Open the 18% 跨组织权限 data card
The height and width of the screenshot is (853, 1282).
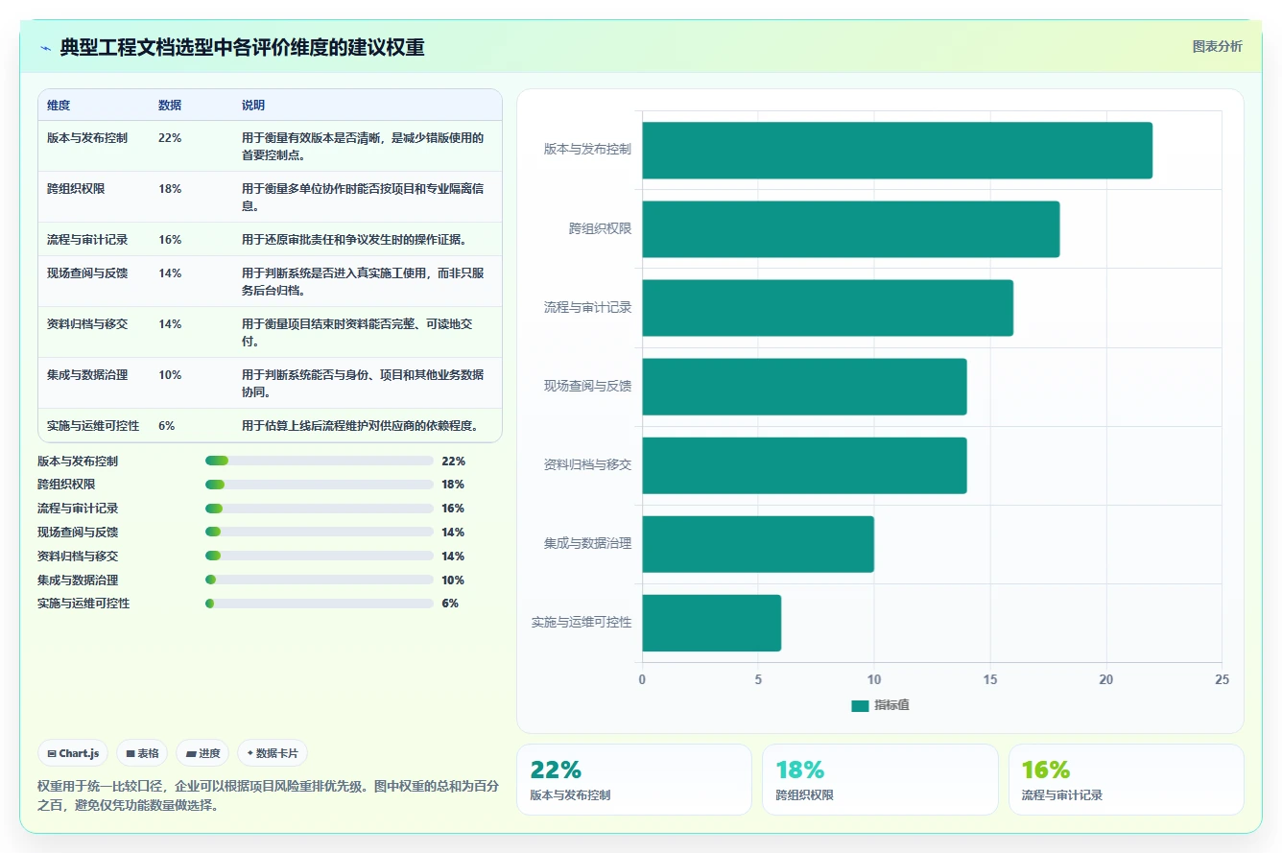(x=880, y=779)
